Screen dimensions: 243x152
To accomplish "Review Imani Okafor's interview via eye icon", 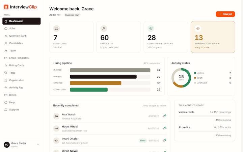I will pyautogui.click(x=164, y=141).
